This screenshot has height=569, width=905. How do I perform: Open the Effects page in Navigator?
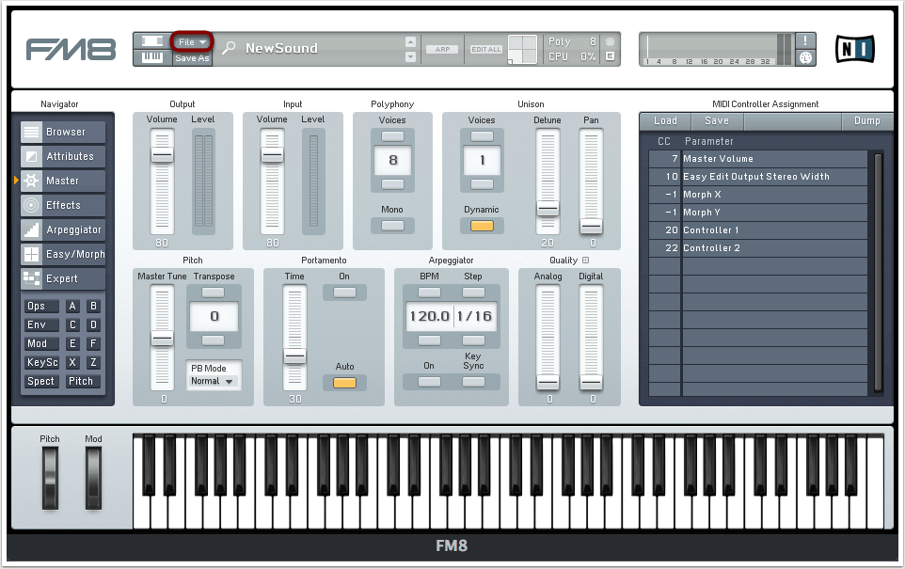[64, 205]
